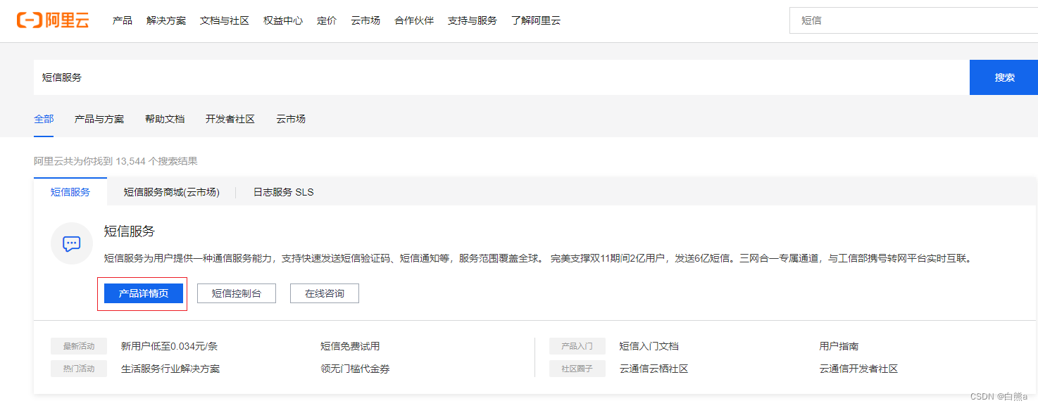Viewport: 1038px width, 408px height.
Task: Click the 产品入门 label
Action: tap(577, 346)
